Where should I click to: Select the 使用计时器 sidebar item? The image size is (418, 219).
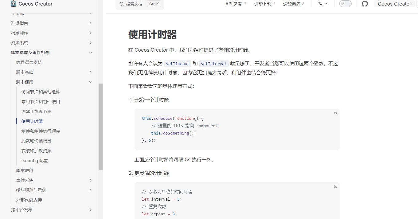click(32, 121)
